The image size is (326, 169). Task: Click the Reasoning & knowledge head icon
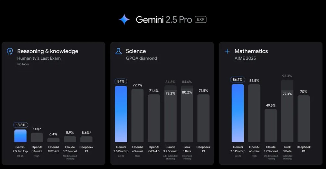tap(10, 51)
